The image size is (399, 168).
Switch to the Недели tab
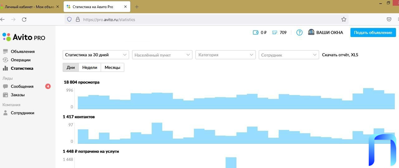(x=90, y=68)
